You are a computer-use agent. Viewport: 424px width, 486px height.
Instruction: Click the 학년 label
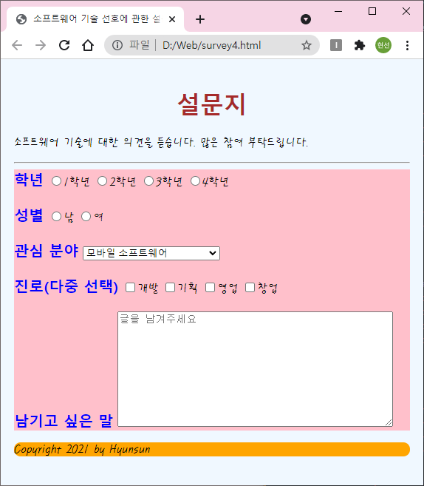tap(29, 180)
